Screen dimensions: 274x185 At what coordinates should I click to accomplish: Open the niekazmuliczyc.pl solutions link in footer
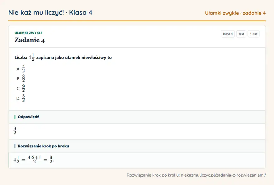click(223, 175)
